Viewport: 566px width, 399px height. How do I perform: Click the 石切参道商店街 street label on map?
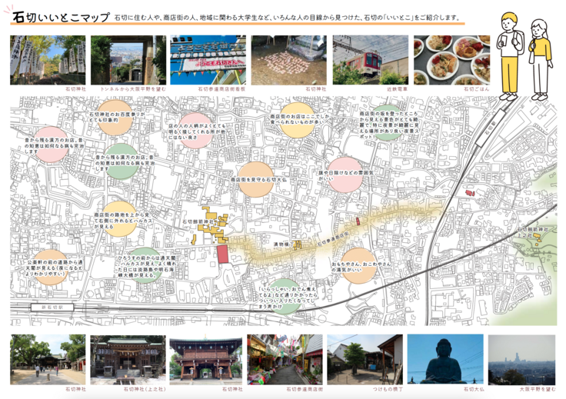coord(335,241)
